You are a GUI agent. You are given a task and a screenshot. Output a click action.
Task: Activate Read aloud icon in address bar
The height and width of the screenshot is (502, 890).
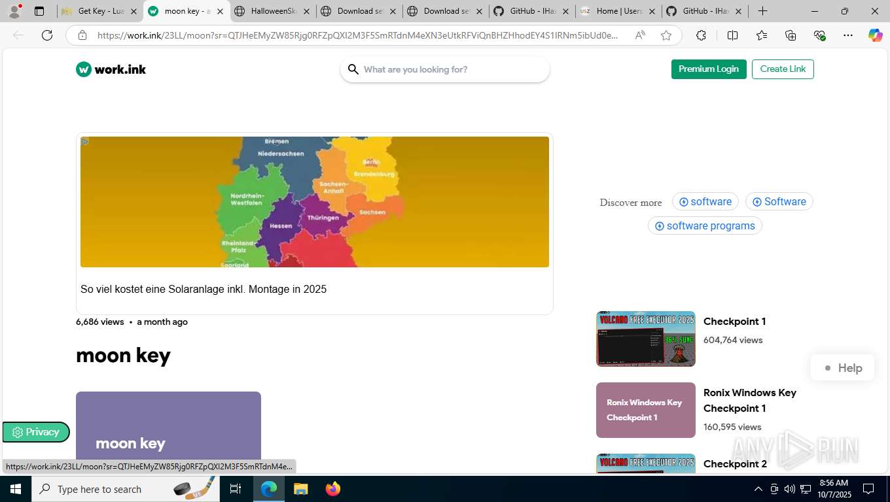pyautogui.click(x=640, y=35)
